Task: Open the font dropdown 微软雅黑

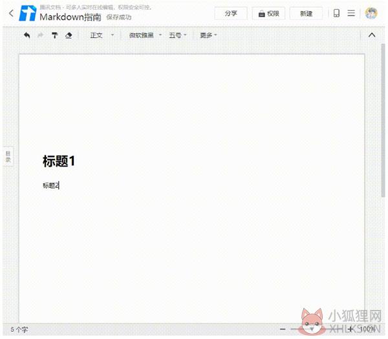Action: (145, 35)
